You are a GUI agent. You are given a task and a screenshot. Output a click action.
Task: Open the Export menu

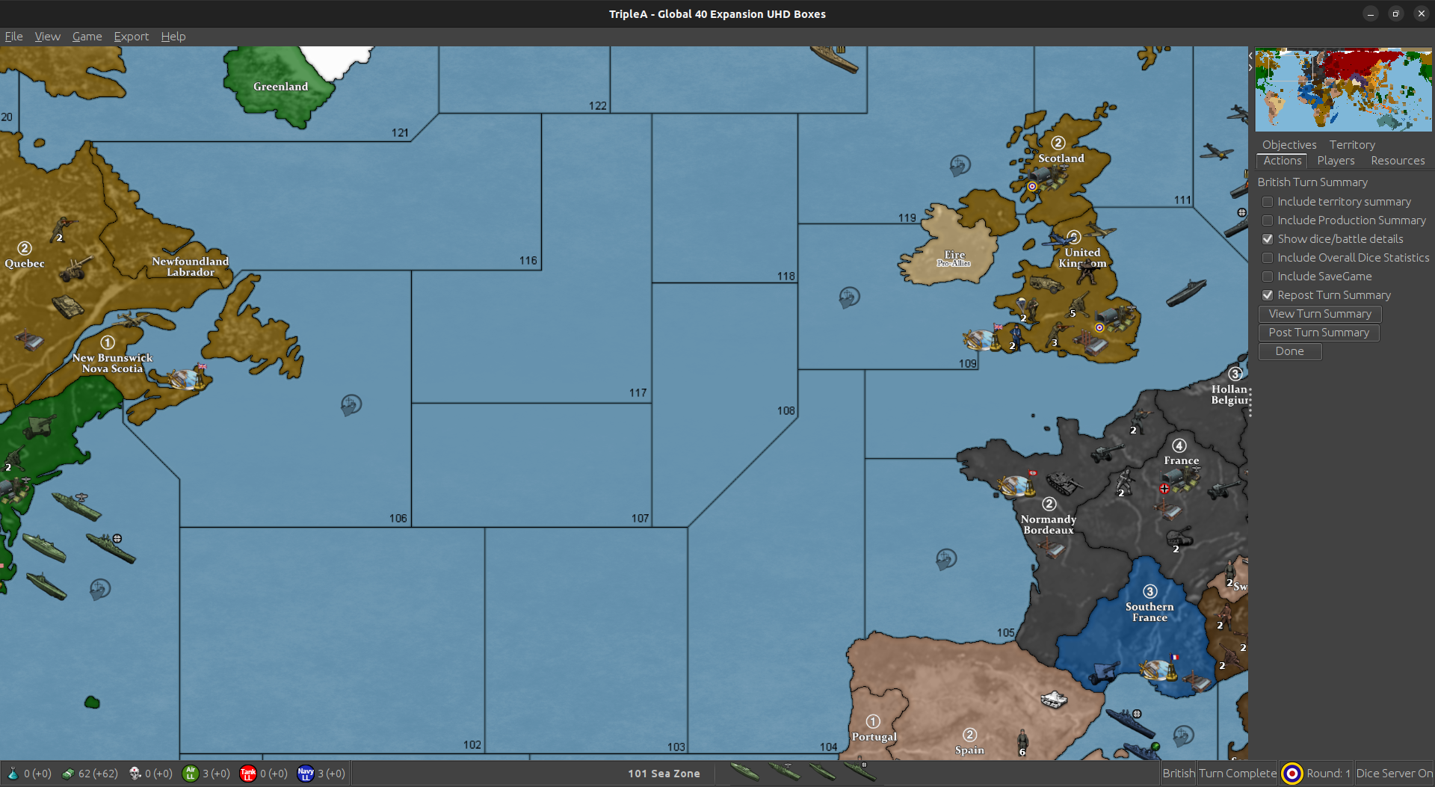coord(131,37)
